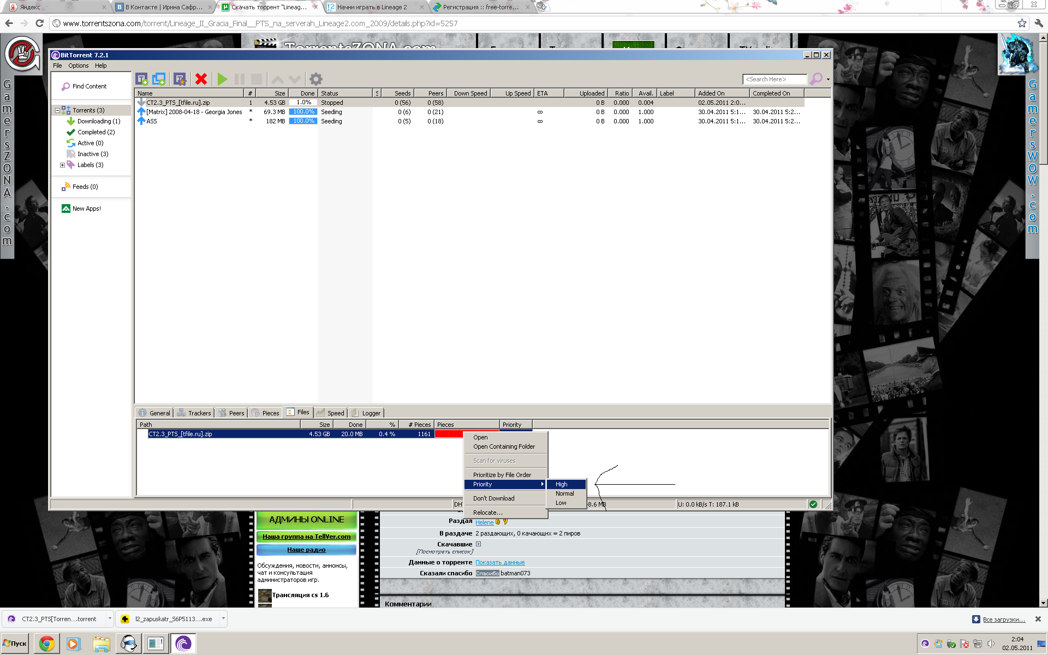The image size is (1048, 655).
Task: Choose Open in context menu
Action: pyautogui.click(x=505, y=437)
